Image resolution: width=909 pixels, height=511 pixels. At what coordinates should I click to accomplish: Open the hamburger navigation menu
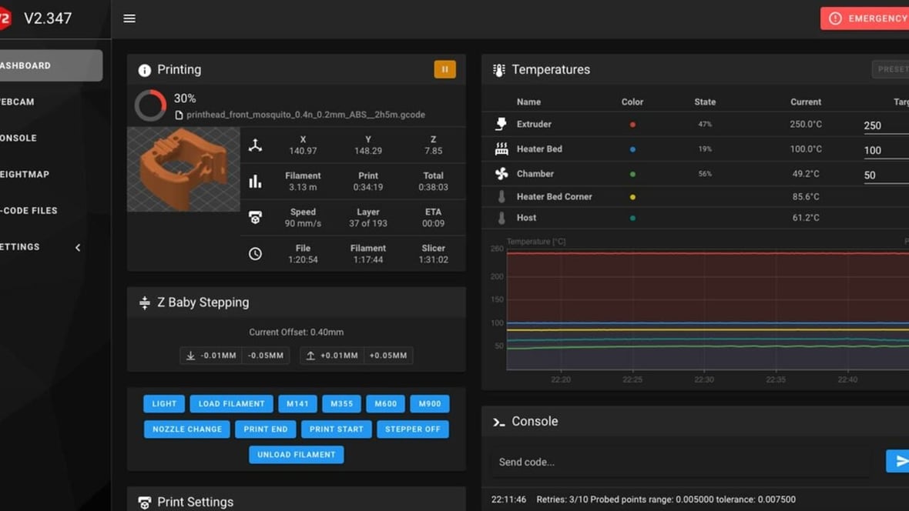tap(129, 18)
